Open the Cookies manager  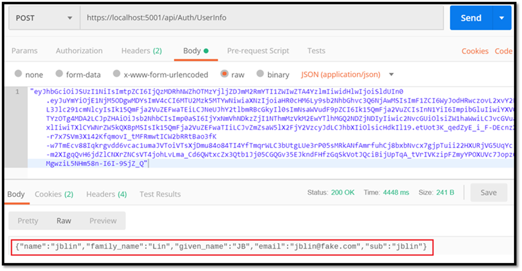[x=474, y=51]
